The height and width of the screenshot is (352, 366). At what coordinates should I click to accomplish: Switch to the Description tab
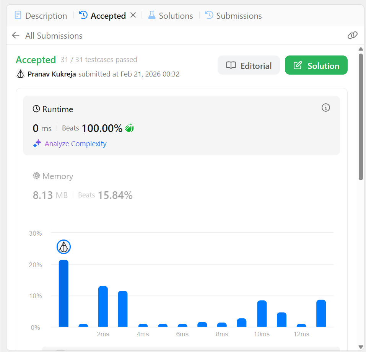41,16
